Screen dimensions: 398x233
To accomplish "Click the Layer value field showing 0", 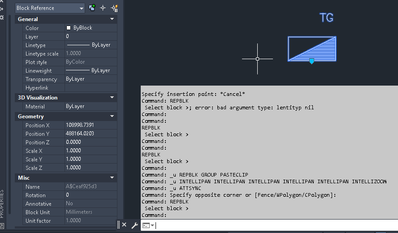I will coord(91,36).
